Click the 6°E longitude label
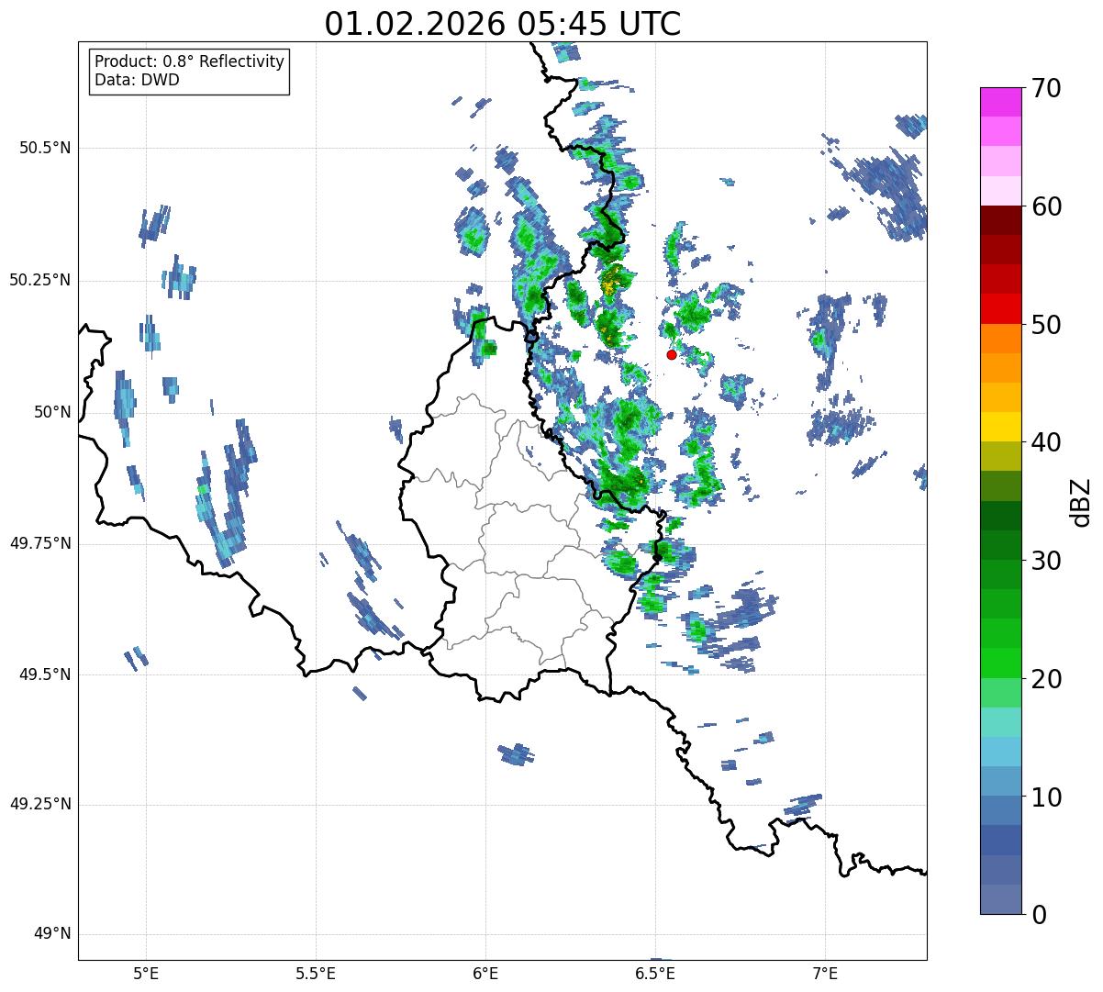 [485, 975]
